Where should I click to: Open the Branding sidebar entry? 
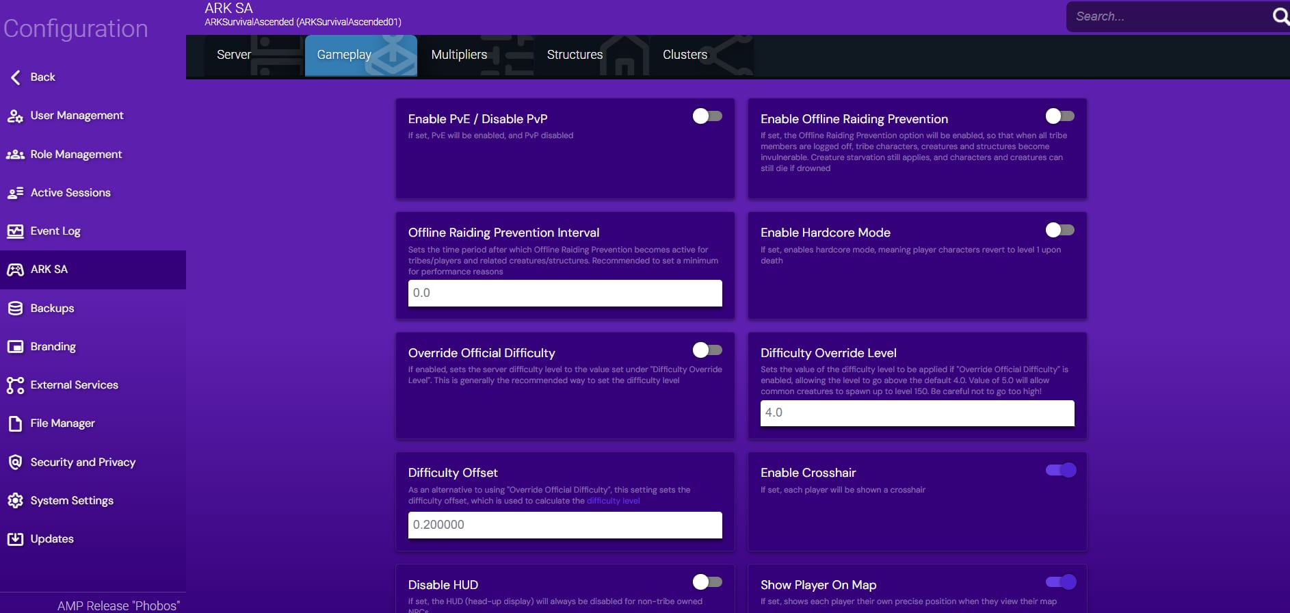(53, 347)
